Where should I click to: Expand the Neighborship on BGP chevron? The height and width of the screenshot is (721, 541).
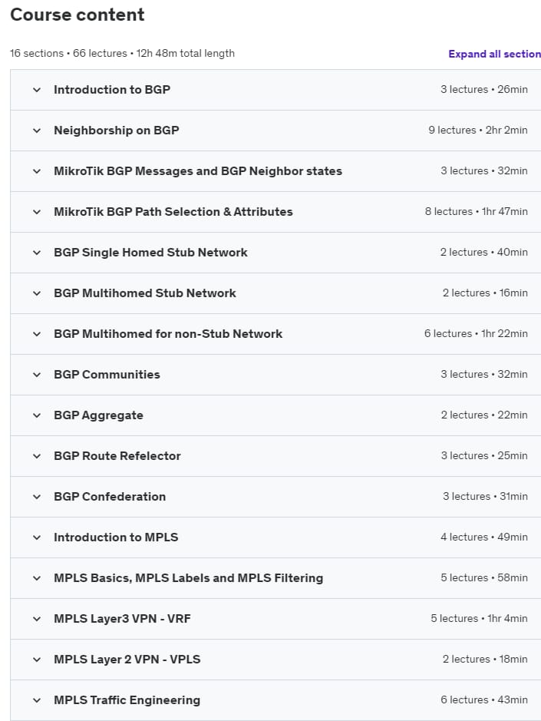pyautogui.click(x=37, y=131)
